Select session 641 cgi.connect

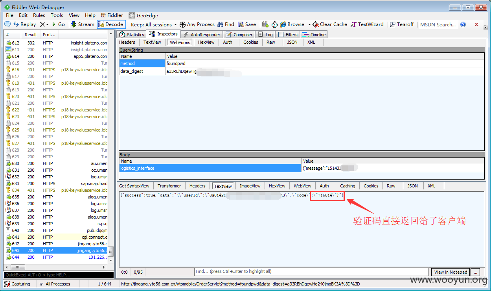tap(56, 237)
